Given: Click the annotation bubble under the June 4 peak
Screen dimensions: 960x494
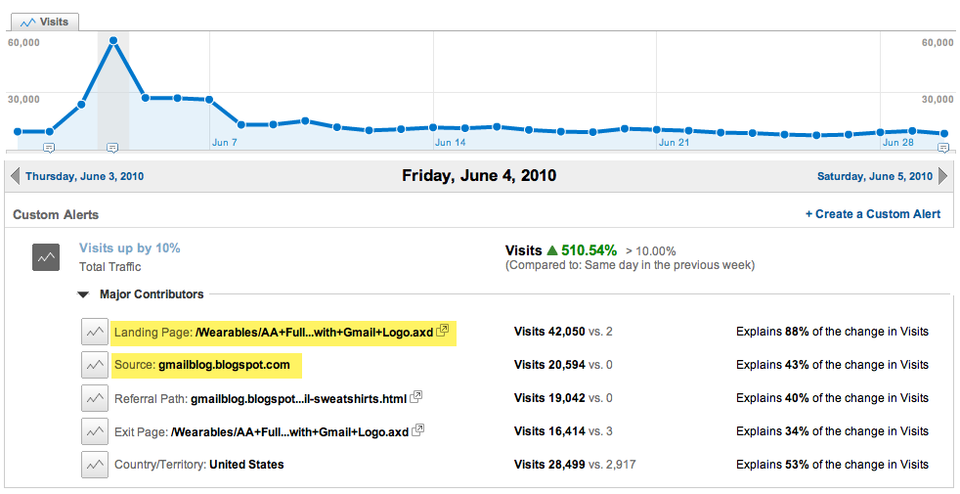Looking at the screenshot, I should coord(112,148).
